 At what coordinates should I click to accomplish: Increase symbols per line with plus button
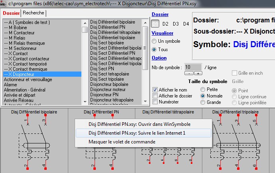coord(198,74)
